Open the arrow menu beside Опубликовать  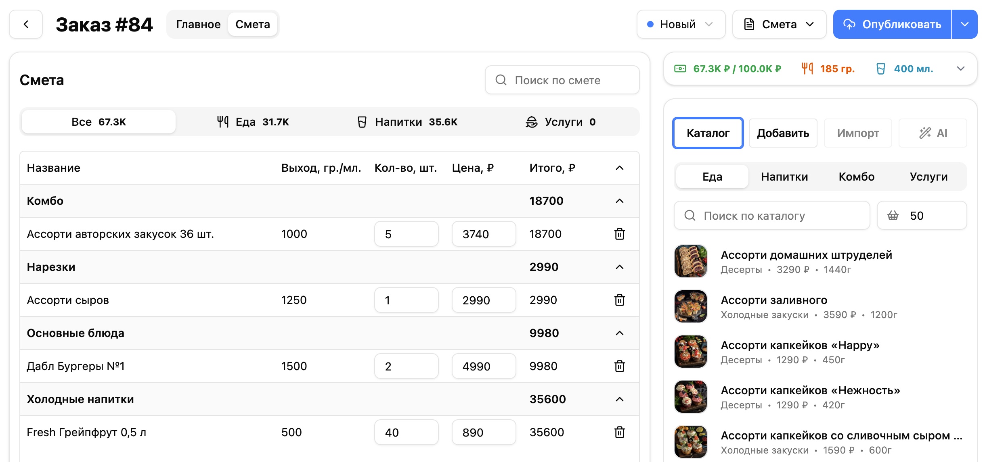(964, 24)
